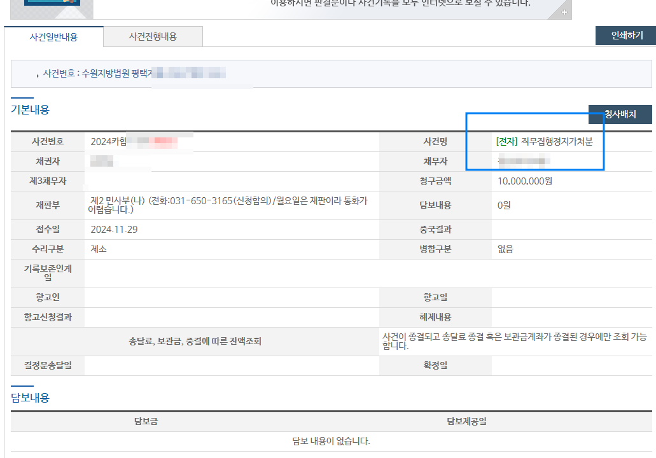656x458 pixels.
Task: Click the 청구금액 value 10,000,000원
Action: pos(524,181)
